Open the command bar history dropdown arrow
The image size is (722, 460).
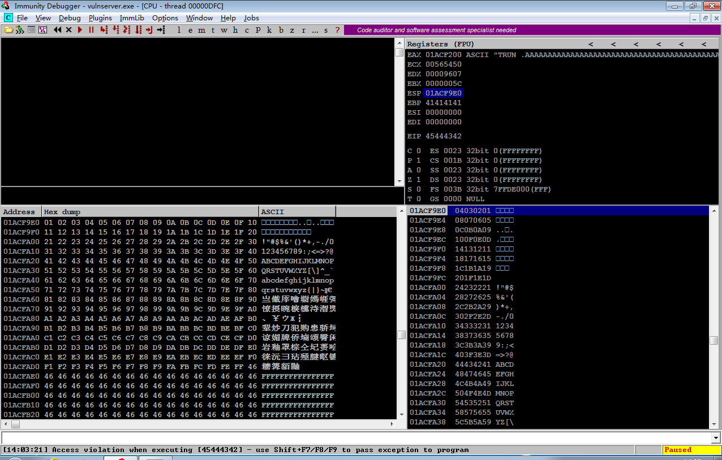coord(716,438)
